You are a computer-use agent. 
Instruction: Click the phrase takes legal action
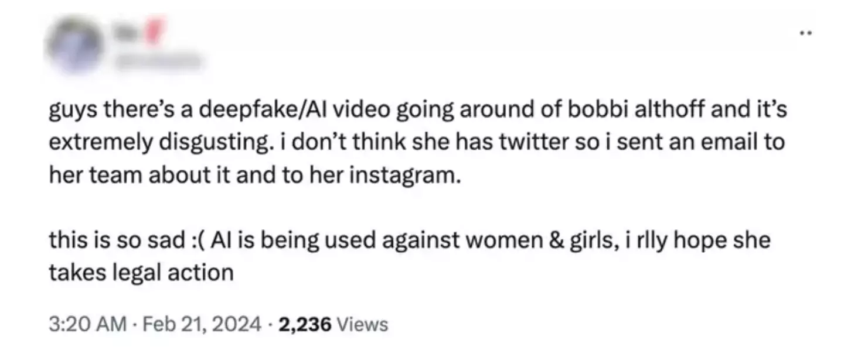141,271
